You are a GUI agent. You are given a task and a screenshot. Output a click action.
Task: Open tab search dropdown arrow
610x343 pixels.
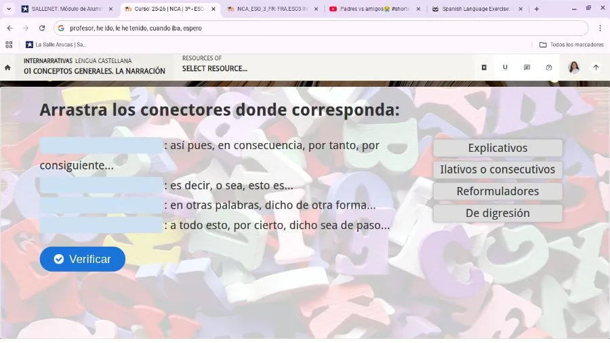point(9,9)
